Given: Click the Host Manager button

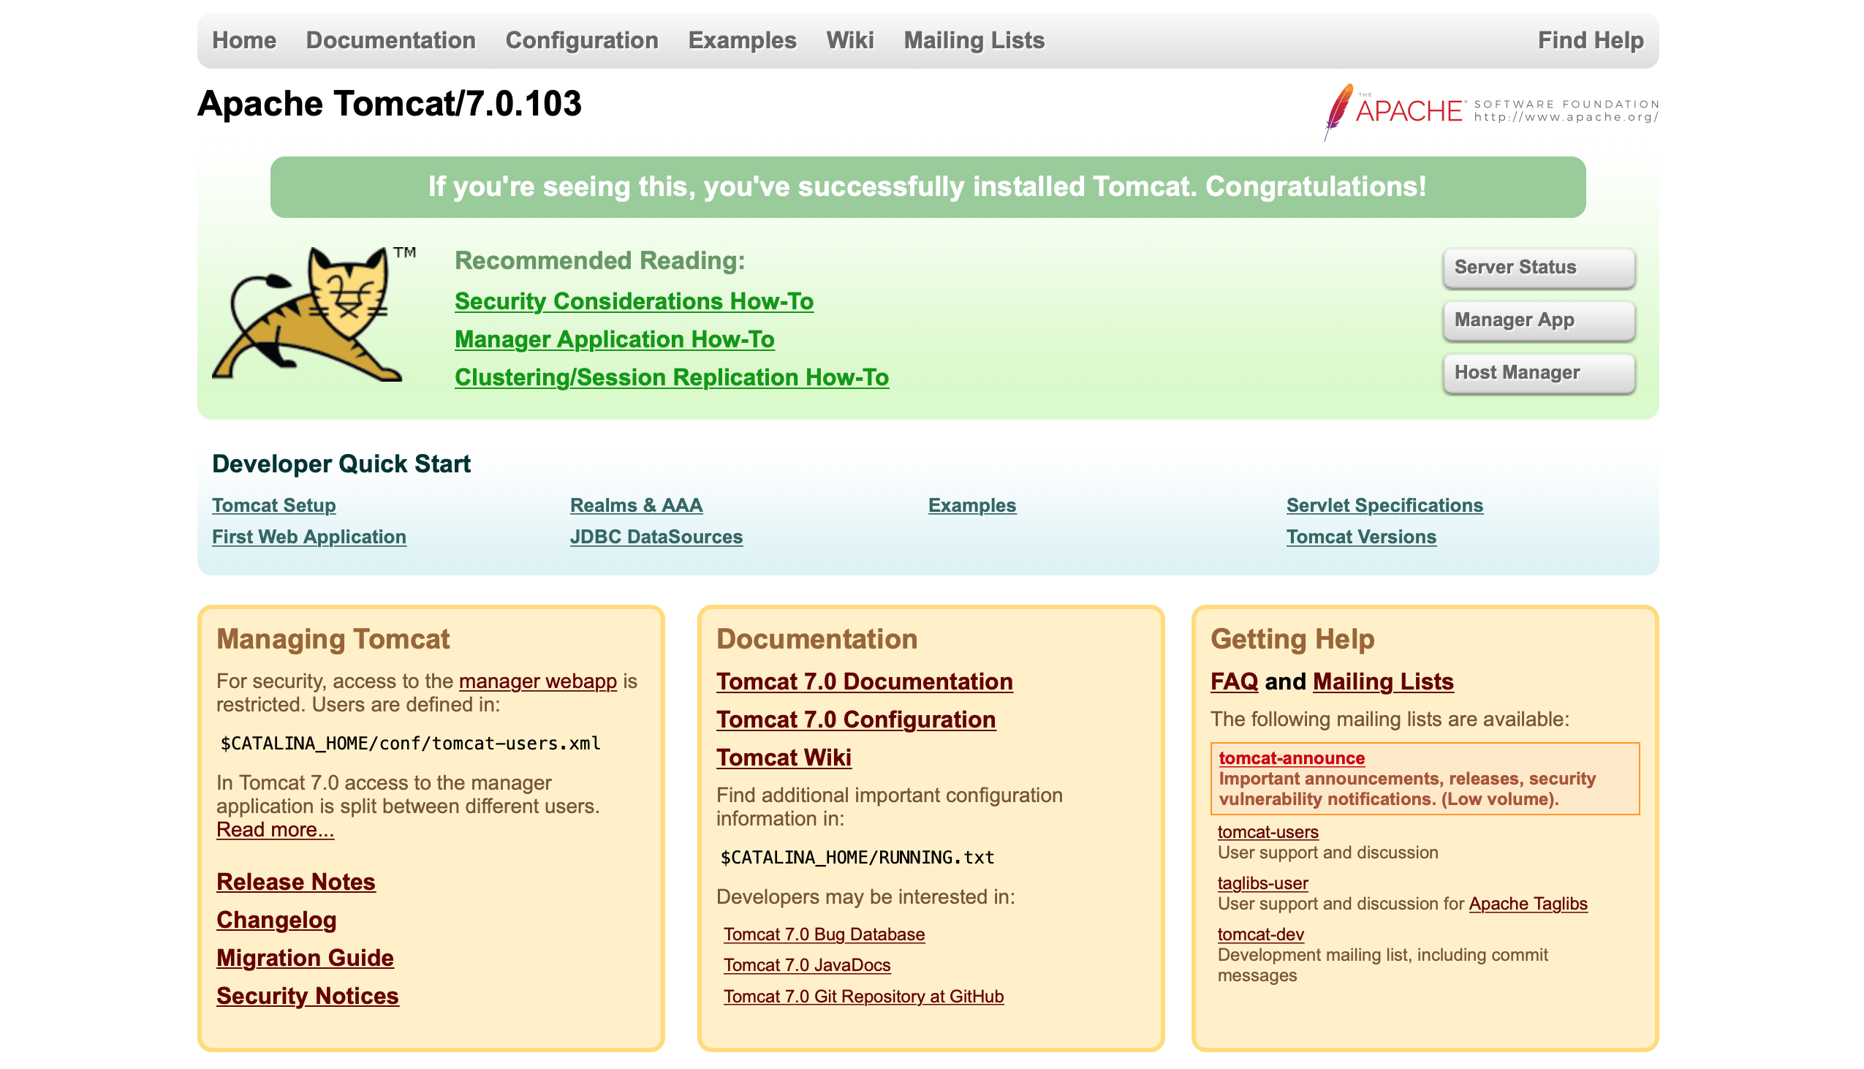Looking at the screenshot, I should 1538,373.
